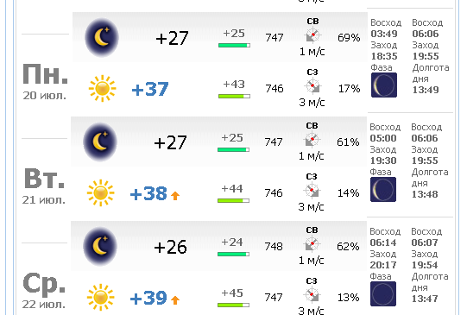Click the moon phase image for Tuesday
The height and width of the screenshot is (315, 467).
[383, 189]
